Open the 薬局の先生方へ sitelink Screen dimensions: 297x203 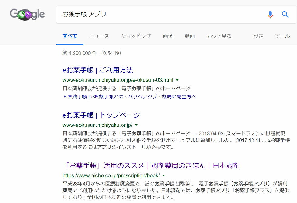pyautogui.click(x=179, y=97)
